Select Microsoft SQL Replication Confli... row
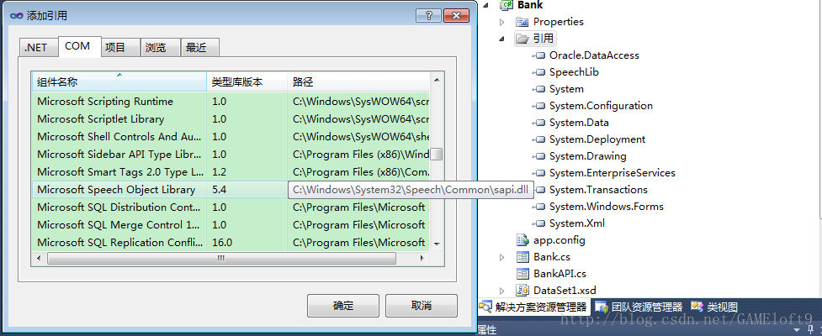 click(231, 243)
